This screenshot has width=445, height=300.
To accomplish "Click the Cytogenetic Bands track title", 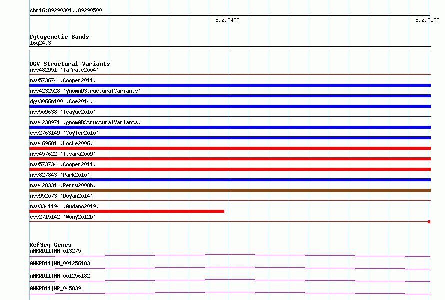I will [x=59, y=37].
